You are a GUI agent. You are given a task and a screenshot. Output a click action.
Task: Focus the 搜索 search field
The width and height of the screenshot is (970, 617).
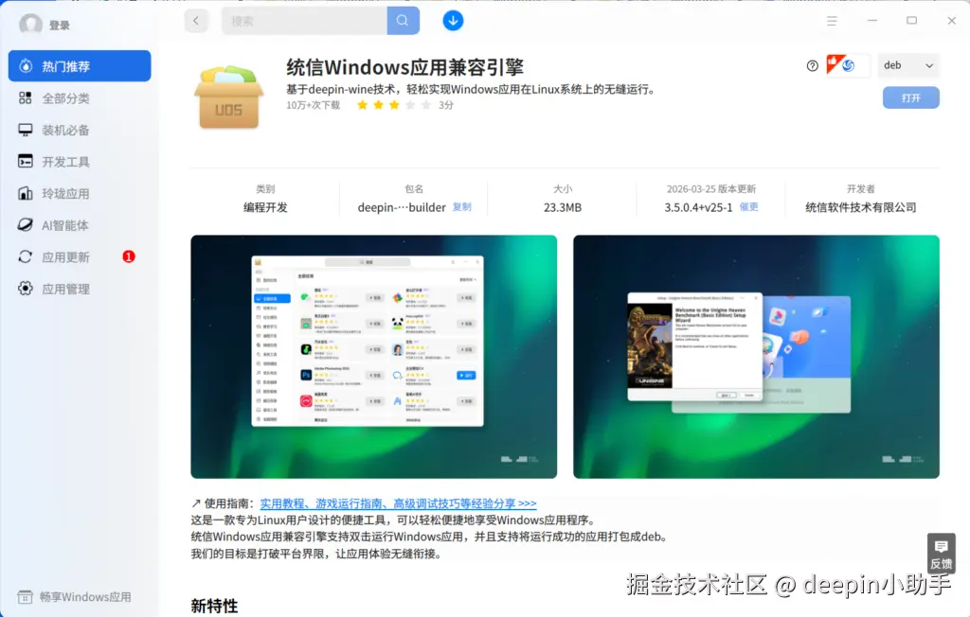tap(304, 21)
